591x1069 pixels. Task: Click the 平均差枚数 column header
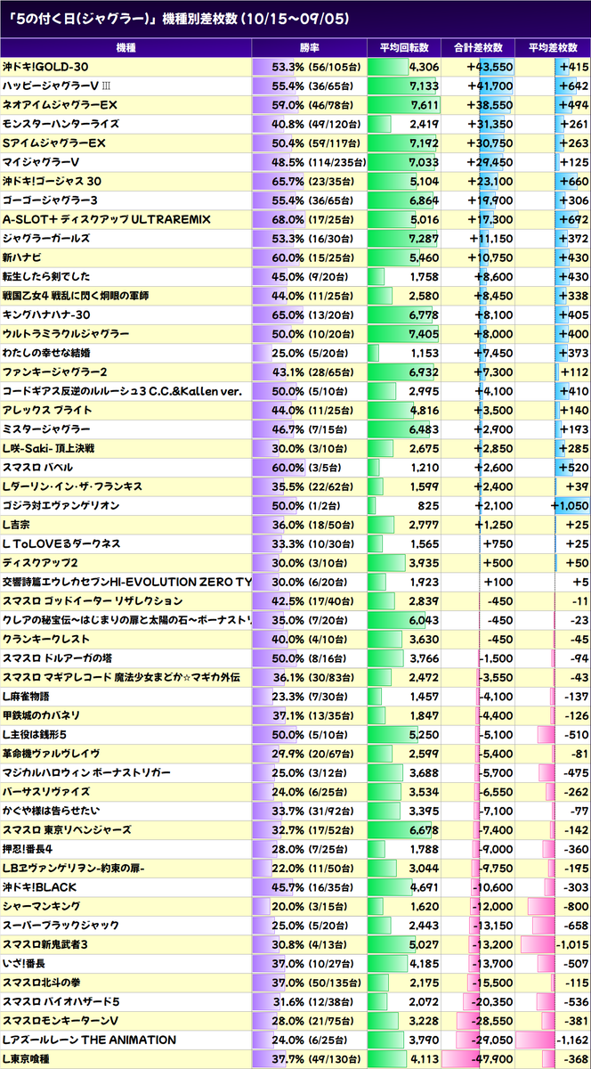(553, 48)
